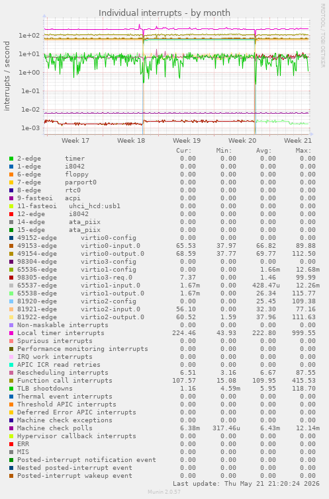Image resolution: width=329 pixels, height=499 pixels.
Task: Click the Max: column header
Action: [x=303, y=151]
